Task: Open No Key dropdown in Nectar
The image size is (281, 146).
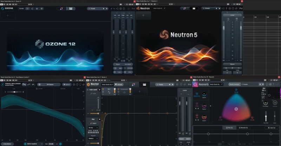Action: 93,128
